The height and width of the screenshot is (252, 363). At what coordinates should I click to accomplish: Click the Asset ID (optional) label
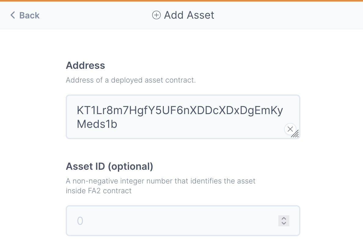109,166
